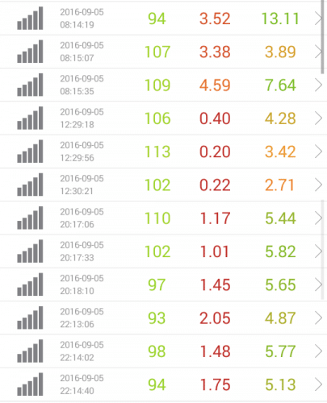This screenshot has width=327, height=403.
Task: Open the 2016-09-05 20:18:10 timestamp entry
Action: click(x=82, y=285)
